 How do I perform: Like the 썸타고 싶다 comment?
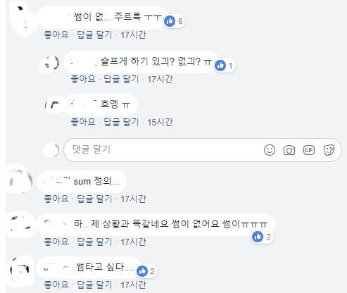[56, 285]
